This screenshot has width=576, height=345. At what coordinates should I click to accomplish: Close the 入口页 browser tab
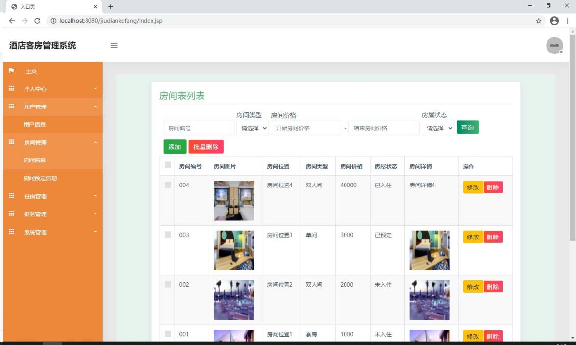[95, 6]
